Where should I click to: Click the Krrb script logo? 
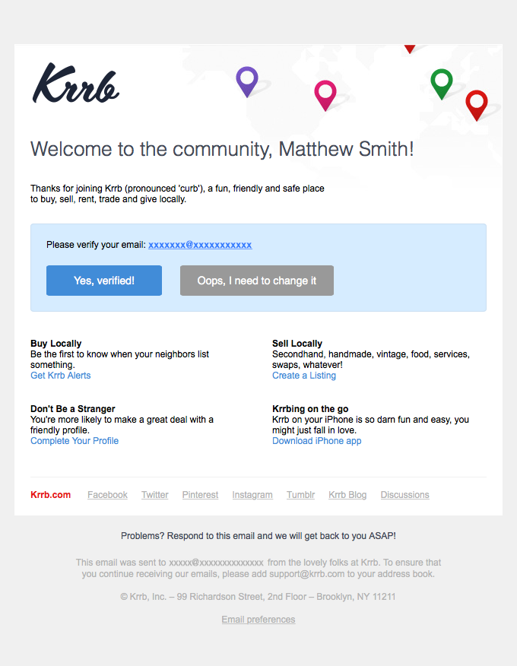pos(75,83)
